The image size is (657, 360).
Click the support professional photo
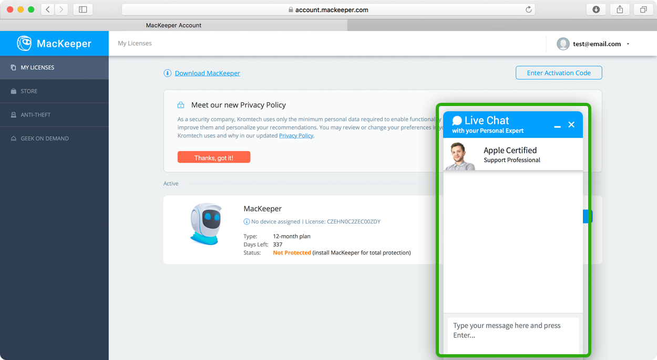point(460,156)
